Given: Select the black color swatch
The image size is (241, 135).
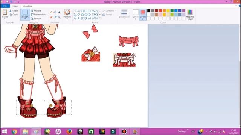Looking at the screenshot, I should click(x=149, y=11).
